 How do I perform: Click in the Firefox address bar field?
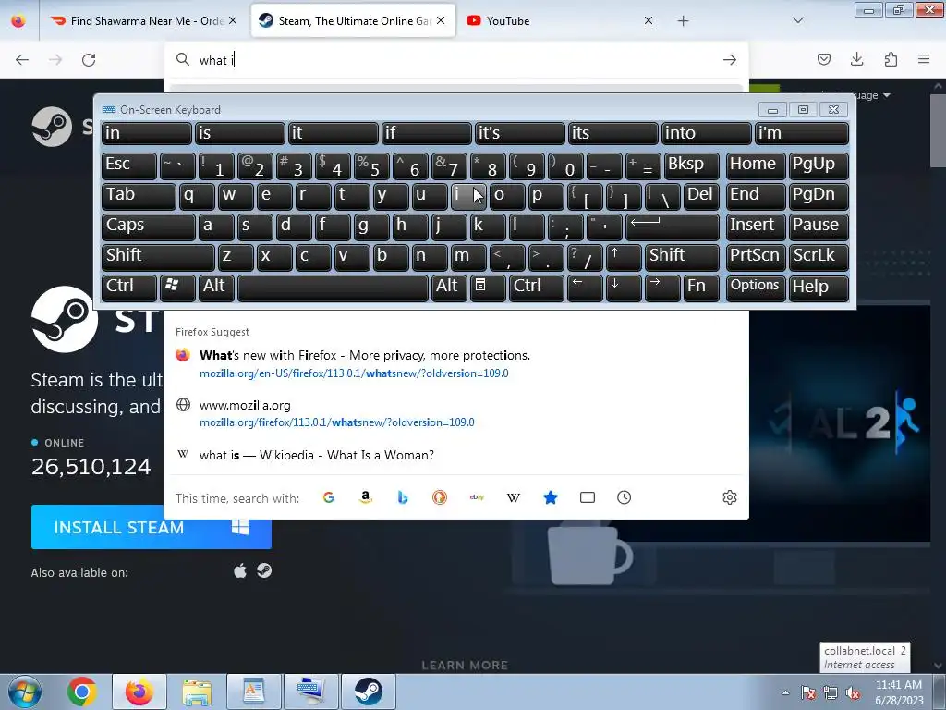pyautogui.click(x=456, y=59)
